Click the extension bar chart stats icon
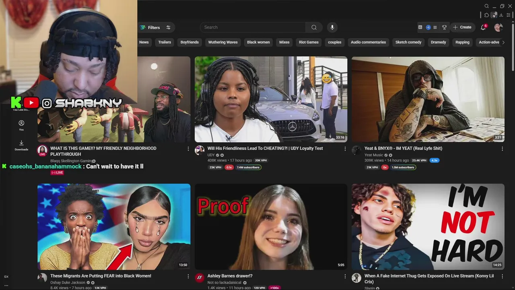 tap(420, 27)
